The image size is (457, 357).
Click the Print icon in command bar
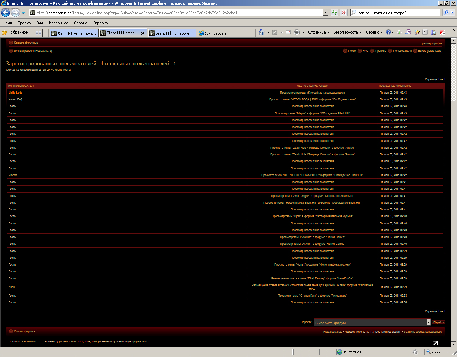[x=296, y=33]
